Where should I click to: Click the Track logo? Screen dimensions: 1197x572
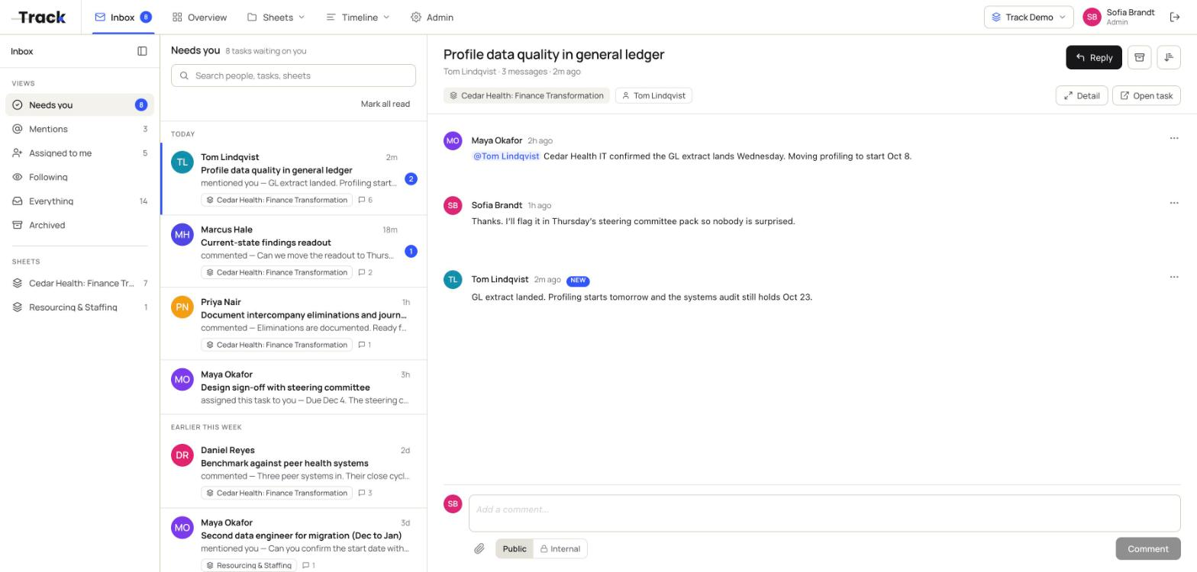pos(39,17)
